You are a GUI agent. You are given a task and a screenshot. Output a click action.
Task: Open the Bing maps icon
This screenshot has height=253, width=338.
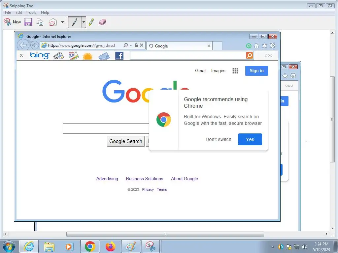coord(74,56)
